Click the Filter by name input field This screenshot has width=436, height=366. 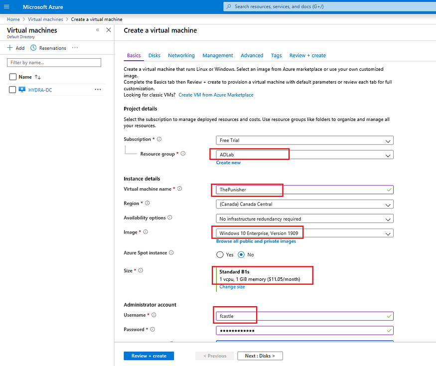pyautogui.click(x=53, y=63)
